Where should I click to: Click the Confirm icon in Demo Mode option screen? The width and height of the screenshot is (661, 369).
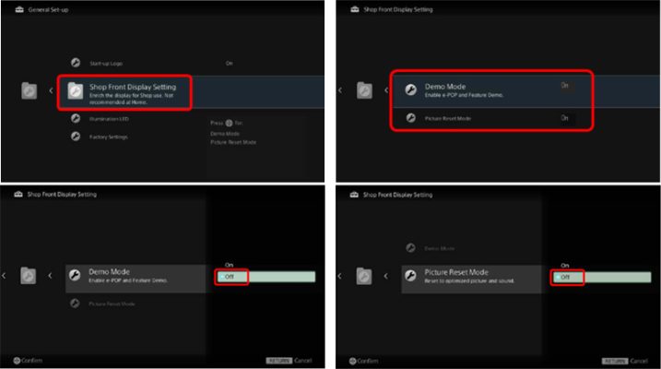[x=17, y=361]
